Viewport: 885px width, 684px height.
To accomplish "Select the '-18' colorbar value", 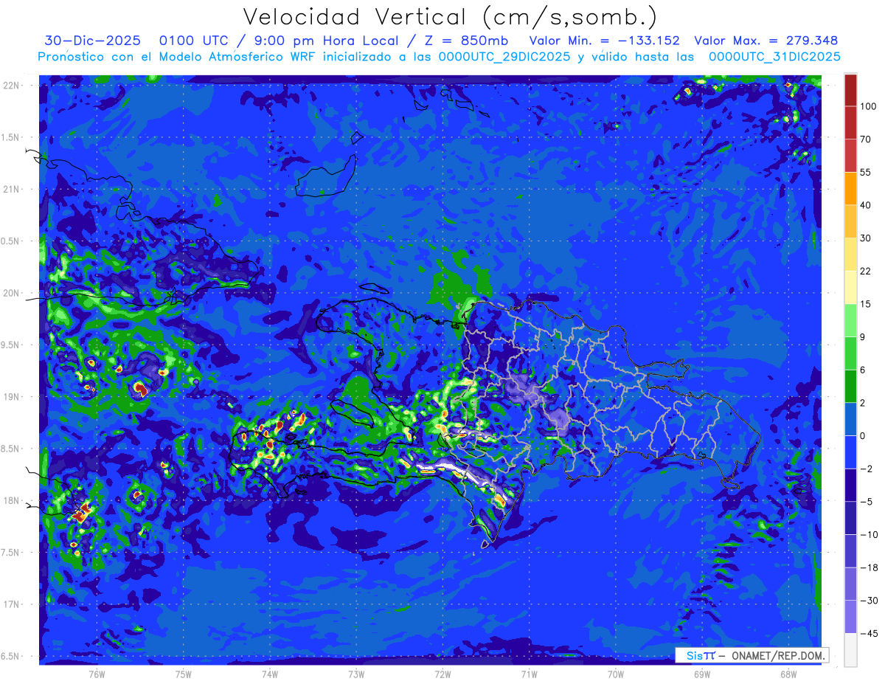I will [x=869, y=568].
